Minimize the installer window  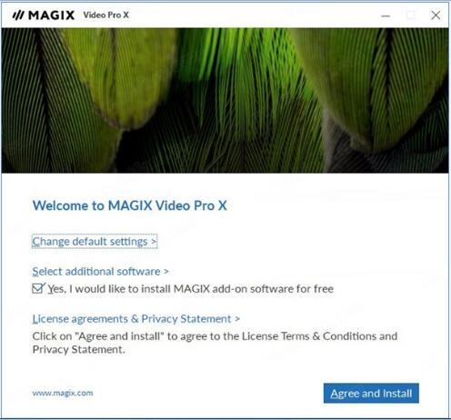386,15
